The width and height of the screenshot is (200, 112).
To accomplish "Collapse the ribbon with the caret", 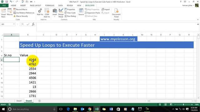I will (198, 20).
